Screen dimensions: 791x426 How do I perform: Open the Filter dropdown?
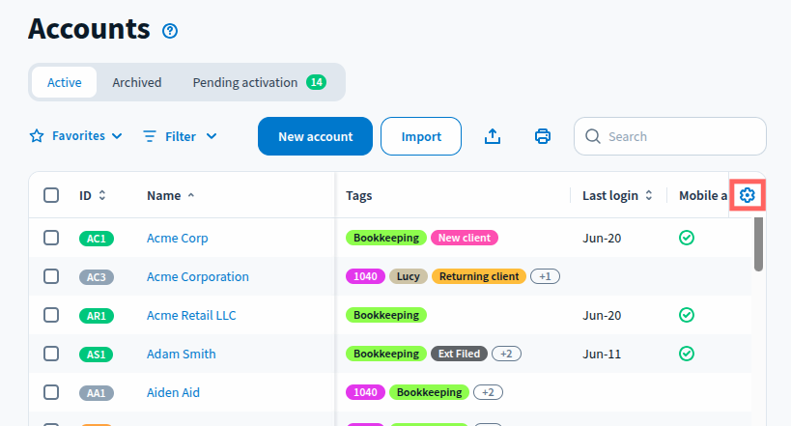point(180,136)
